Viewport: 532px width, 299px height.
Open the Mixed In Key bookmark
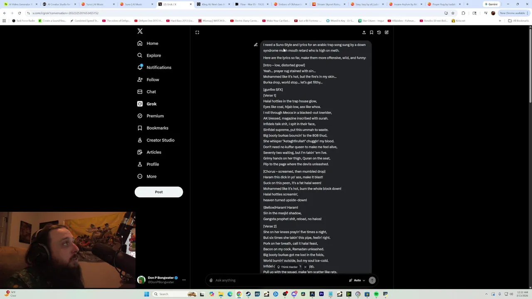pyautogui.click(x=339, y=21)
